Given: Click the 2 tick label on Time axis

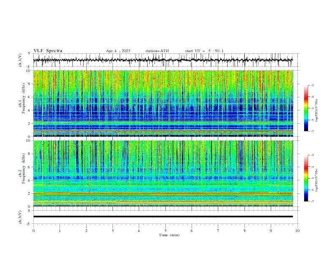Looking at the screenshot, I should (86, 231).
